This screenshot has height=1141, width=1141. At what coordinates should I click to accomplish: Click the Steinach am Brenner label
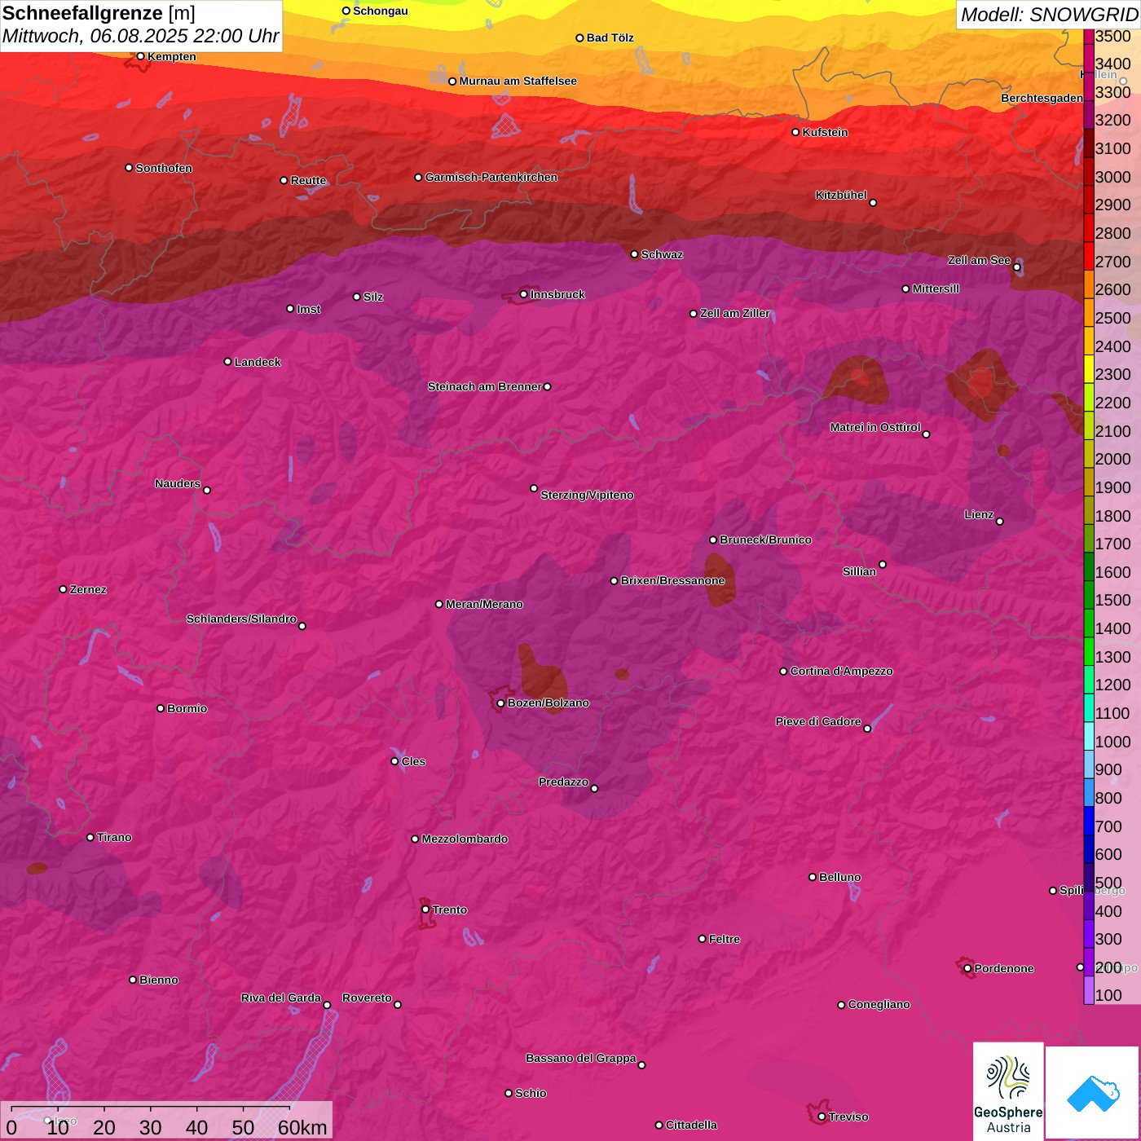pos(484,386)
